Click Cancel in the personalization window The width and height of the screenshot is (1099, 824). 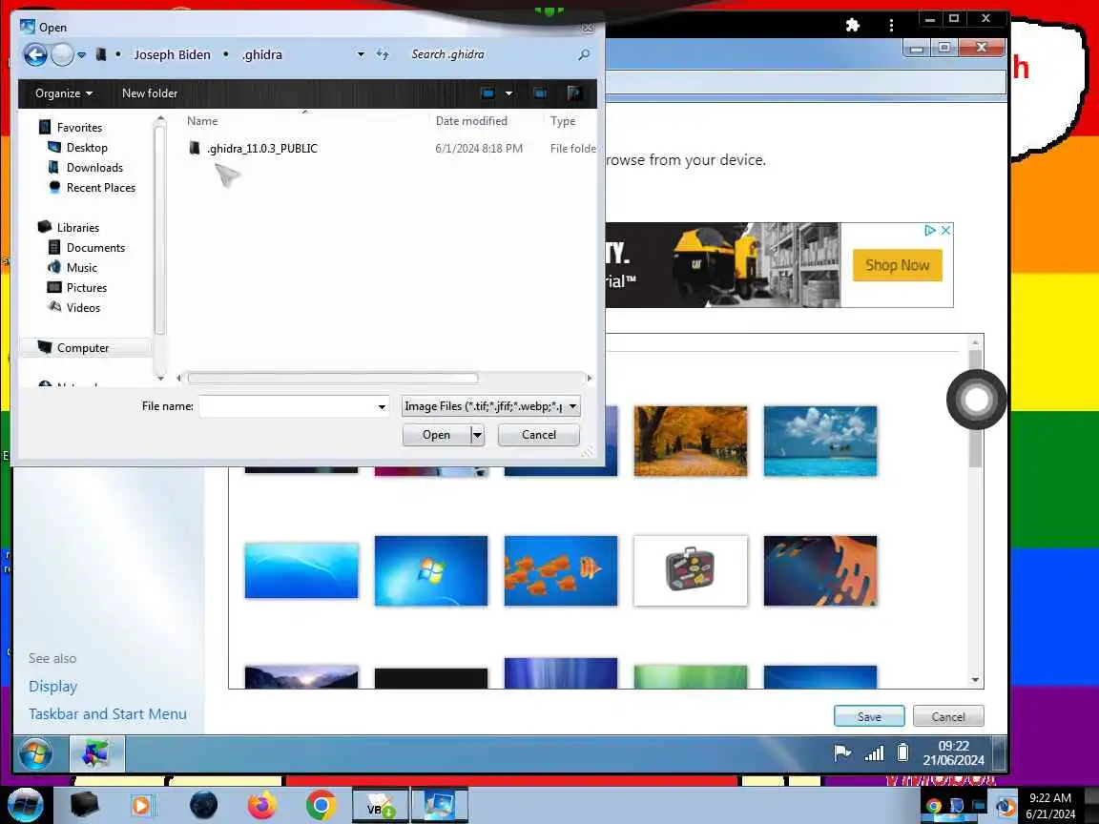[x=948, y=716]
